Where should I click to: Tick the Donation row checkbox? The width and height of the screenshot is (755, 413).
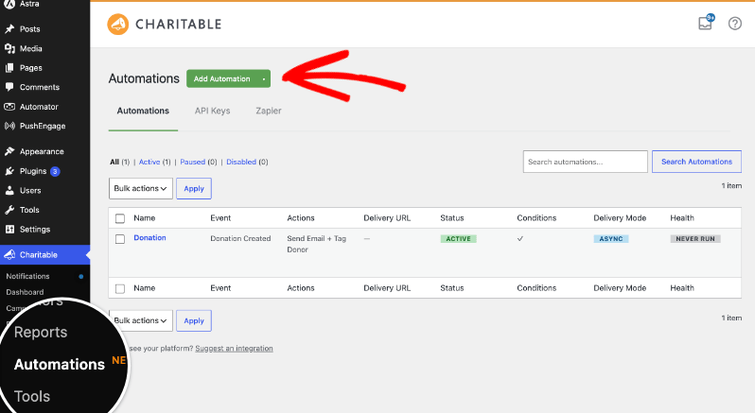point(120,239)
